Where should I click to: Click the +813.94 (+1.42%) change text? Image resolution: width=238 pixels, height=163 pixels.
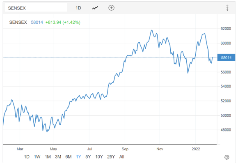[63, 22]
